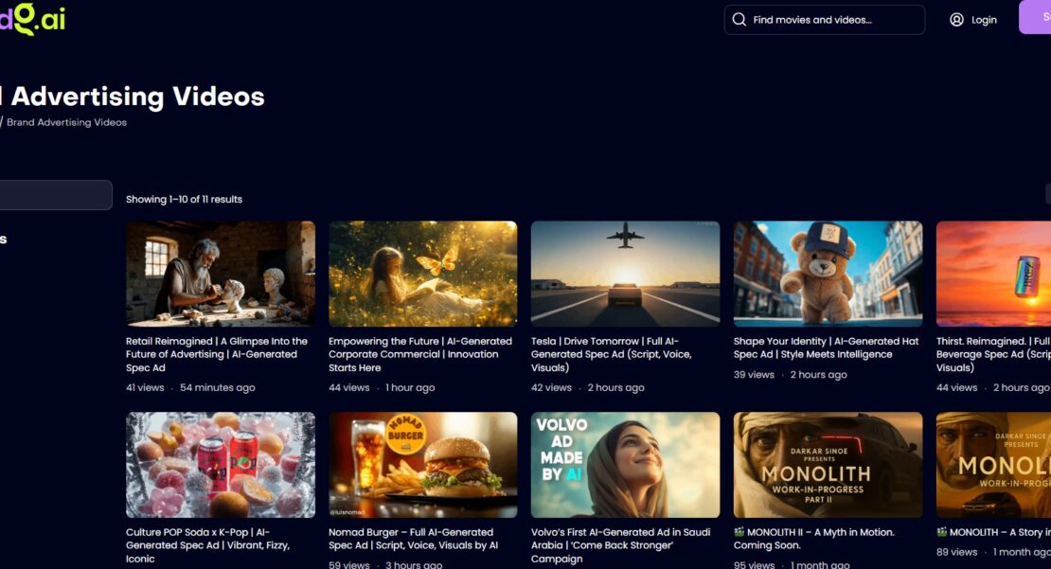
Task: Click the Login user avatar icon
Action: [x=956, y=20]
